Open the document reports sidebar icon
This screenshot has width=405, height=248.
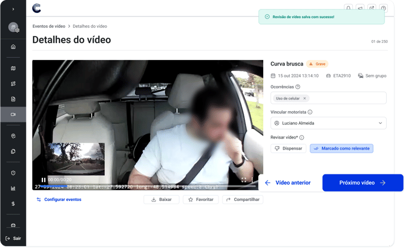click(13, 99)
